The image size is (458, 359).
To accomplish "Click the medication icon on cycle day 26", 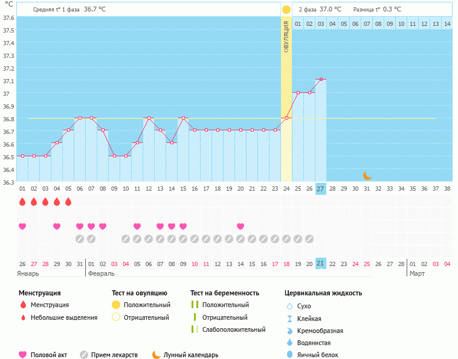I will point(309,239).
